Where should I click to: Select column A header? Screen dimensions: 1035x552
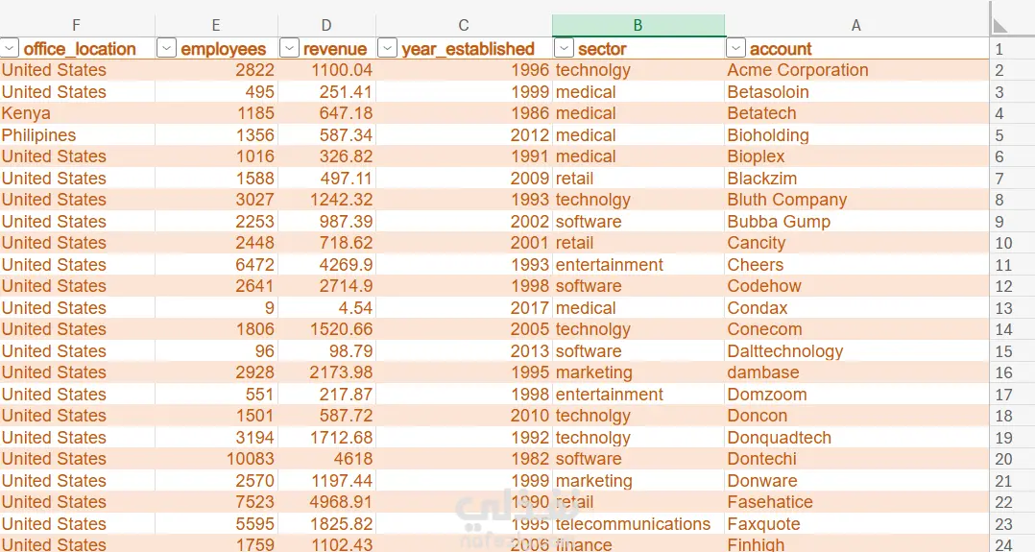click(856, 26)
